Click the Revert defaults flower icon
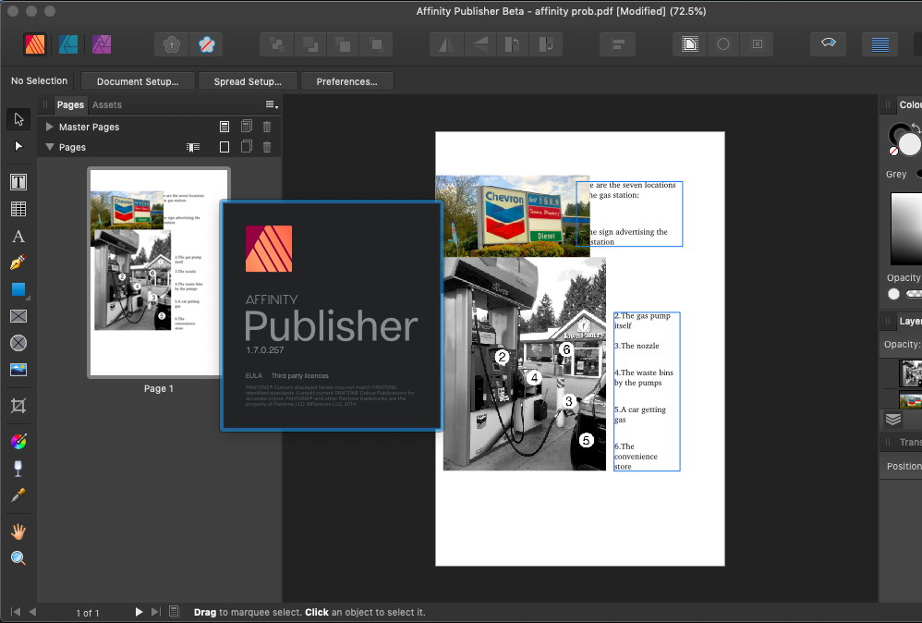 click(206, 44)
